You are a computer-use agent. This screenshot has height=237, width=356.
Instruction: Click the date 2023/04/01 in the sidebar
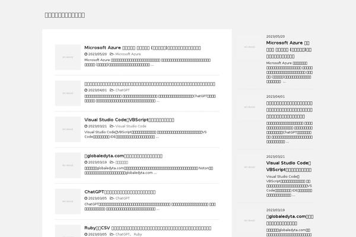point(275,97)
